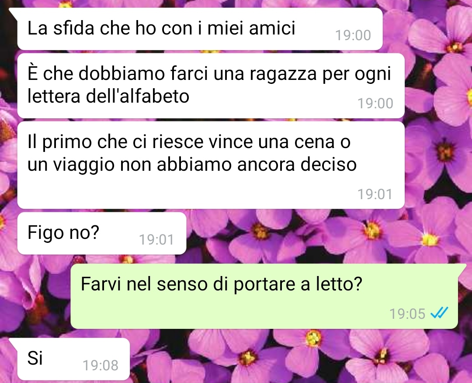
Task: Tap the message "Il primo che ci riesce vince una cena"
Action: click(211, 165)
